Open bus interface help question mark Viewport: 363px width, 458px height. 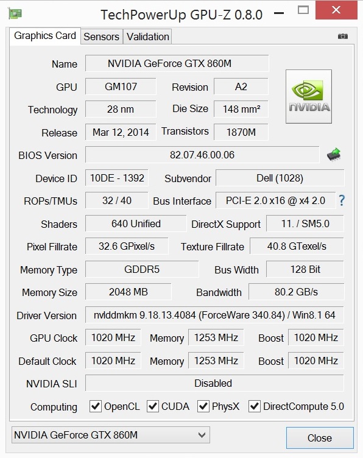click(x=342, y=200)
